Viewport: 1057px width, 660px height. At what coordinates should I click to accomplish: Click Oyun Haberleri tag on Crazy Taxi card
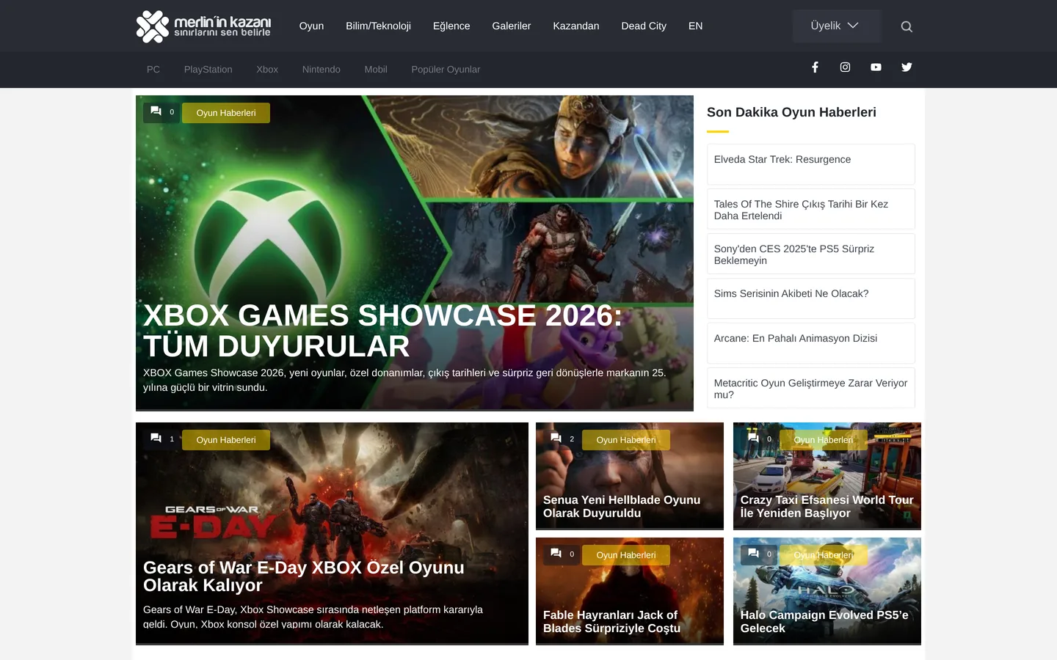click(824, 440)
